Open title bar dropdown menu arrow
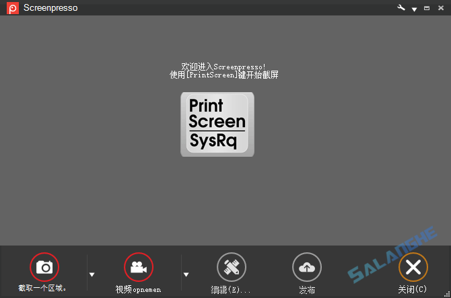Screen dimensions: 451x298 (x=414, y=9)
